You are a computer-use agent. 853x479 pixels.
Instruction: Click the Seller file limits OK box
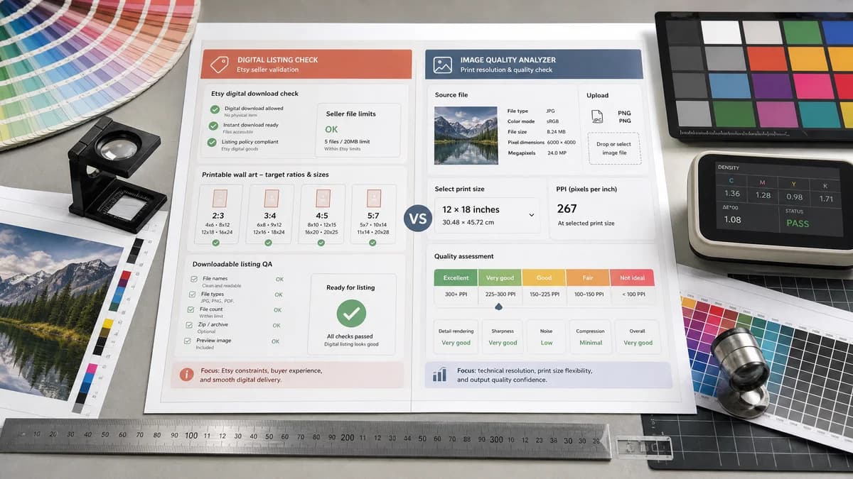click(358, 130)
